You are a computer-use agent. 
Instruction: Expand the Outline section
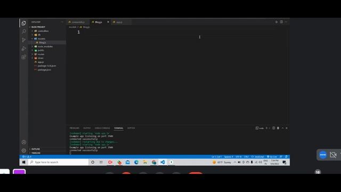[47, 149]
